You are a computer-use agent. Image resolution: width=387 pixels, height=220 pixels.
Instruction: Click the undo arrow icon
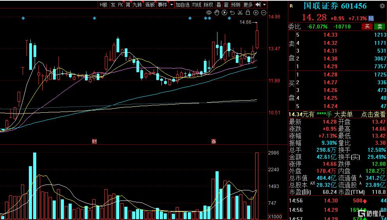pyautogui.click(x=232, y=12)
